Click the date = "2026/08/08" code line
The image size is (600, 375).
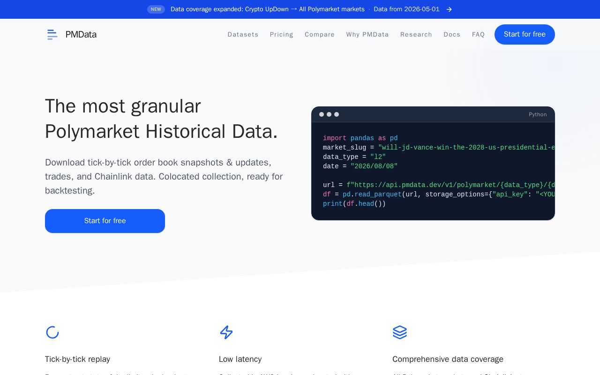click(x=360, y=166)
